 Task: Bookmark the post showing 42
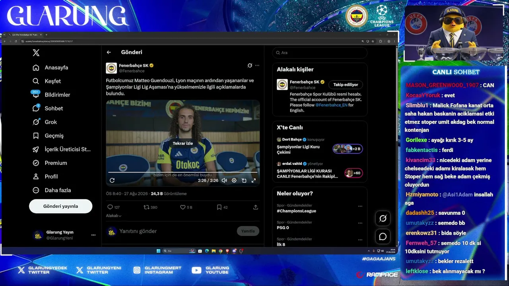coord(222,207)
